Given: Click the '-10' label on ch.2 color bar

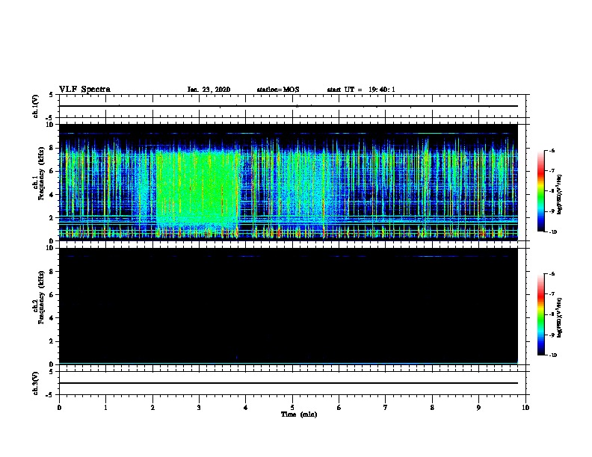Looking at the screenshot, I should [552, 355].
